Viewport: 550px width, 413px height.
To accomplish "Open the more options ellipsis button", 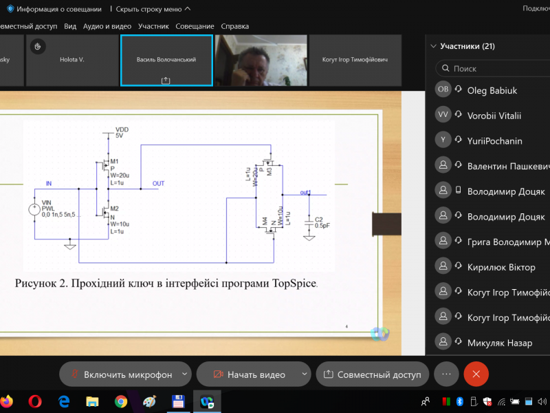I will pyautogui.click(x=446, y=374).
